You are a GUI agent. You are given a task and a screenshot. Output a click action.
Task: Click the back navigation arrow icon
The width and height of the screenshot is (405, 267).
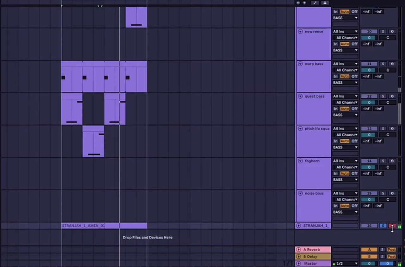(298, 3)
